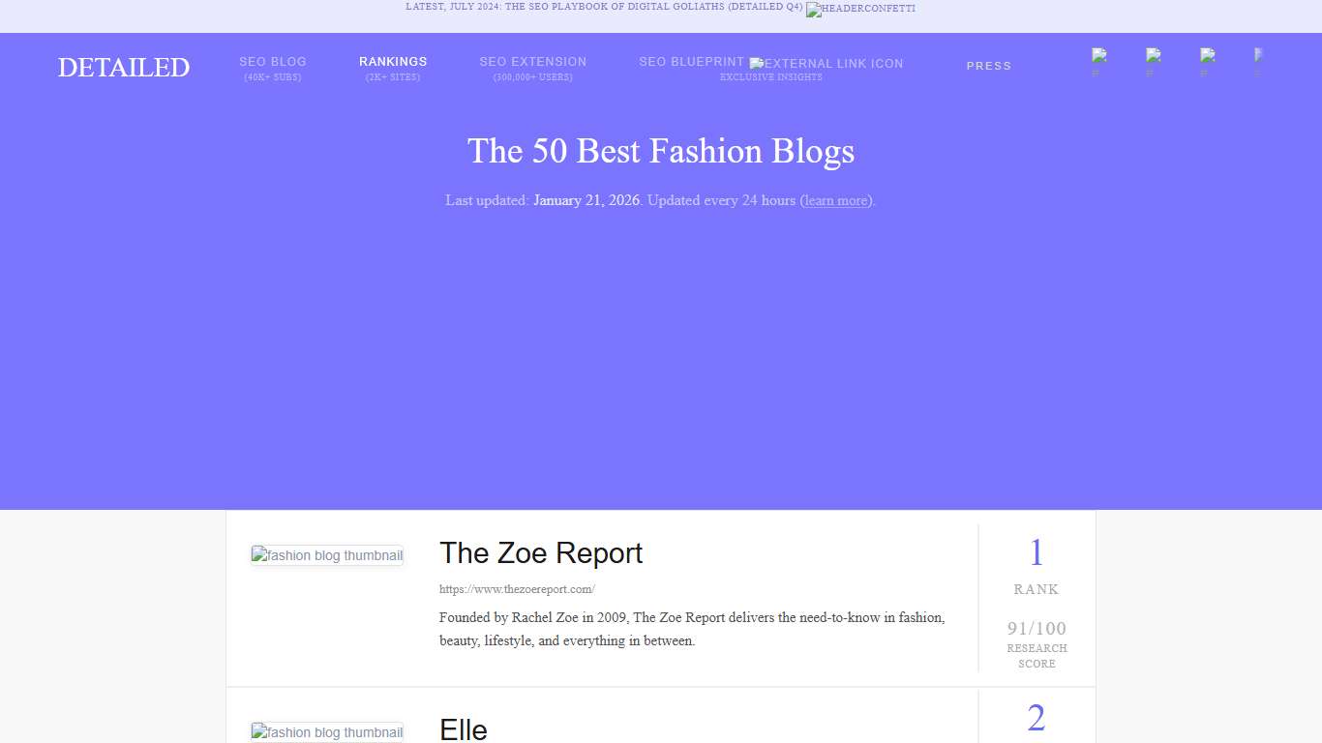Click the 91/100 research score
The width and height of the screenshot is (1322, 743).
(x=1036, y=628)
